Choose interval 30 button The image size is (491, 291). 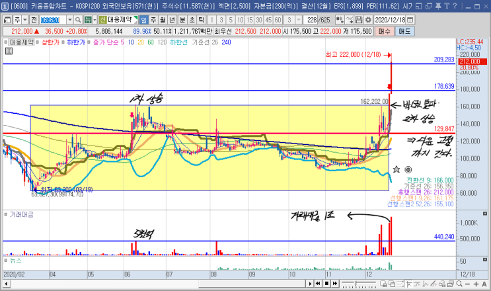(x=258, y=20)
